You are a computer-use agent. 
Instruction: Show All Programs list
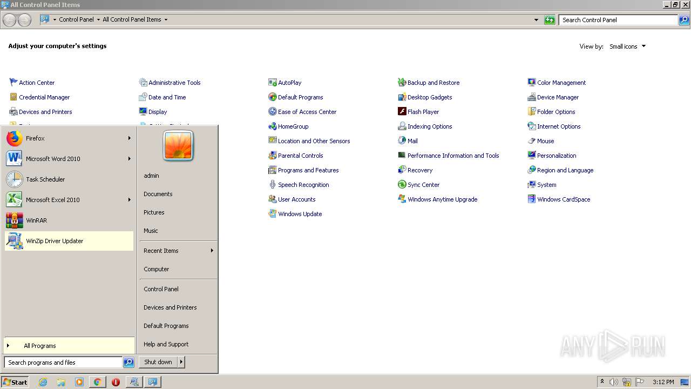[69, 346]
